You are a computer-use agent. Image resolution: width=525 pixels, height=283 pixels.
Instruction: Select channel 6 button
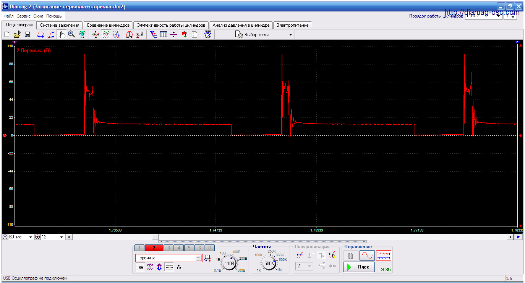[x=199, y=248]
